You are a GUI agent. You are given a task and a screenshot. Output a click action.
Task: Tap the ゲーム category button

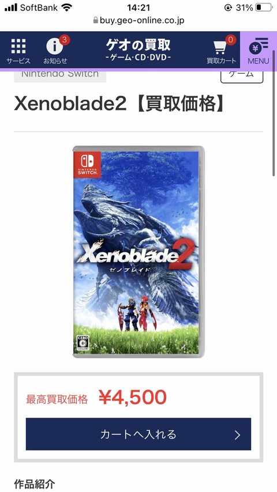click(242, 76)
